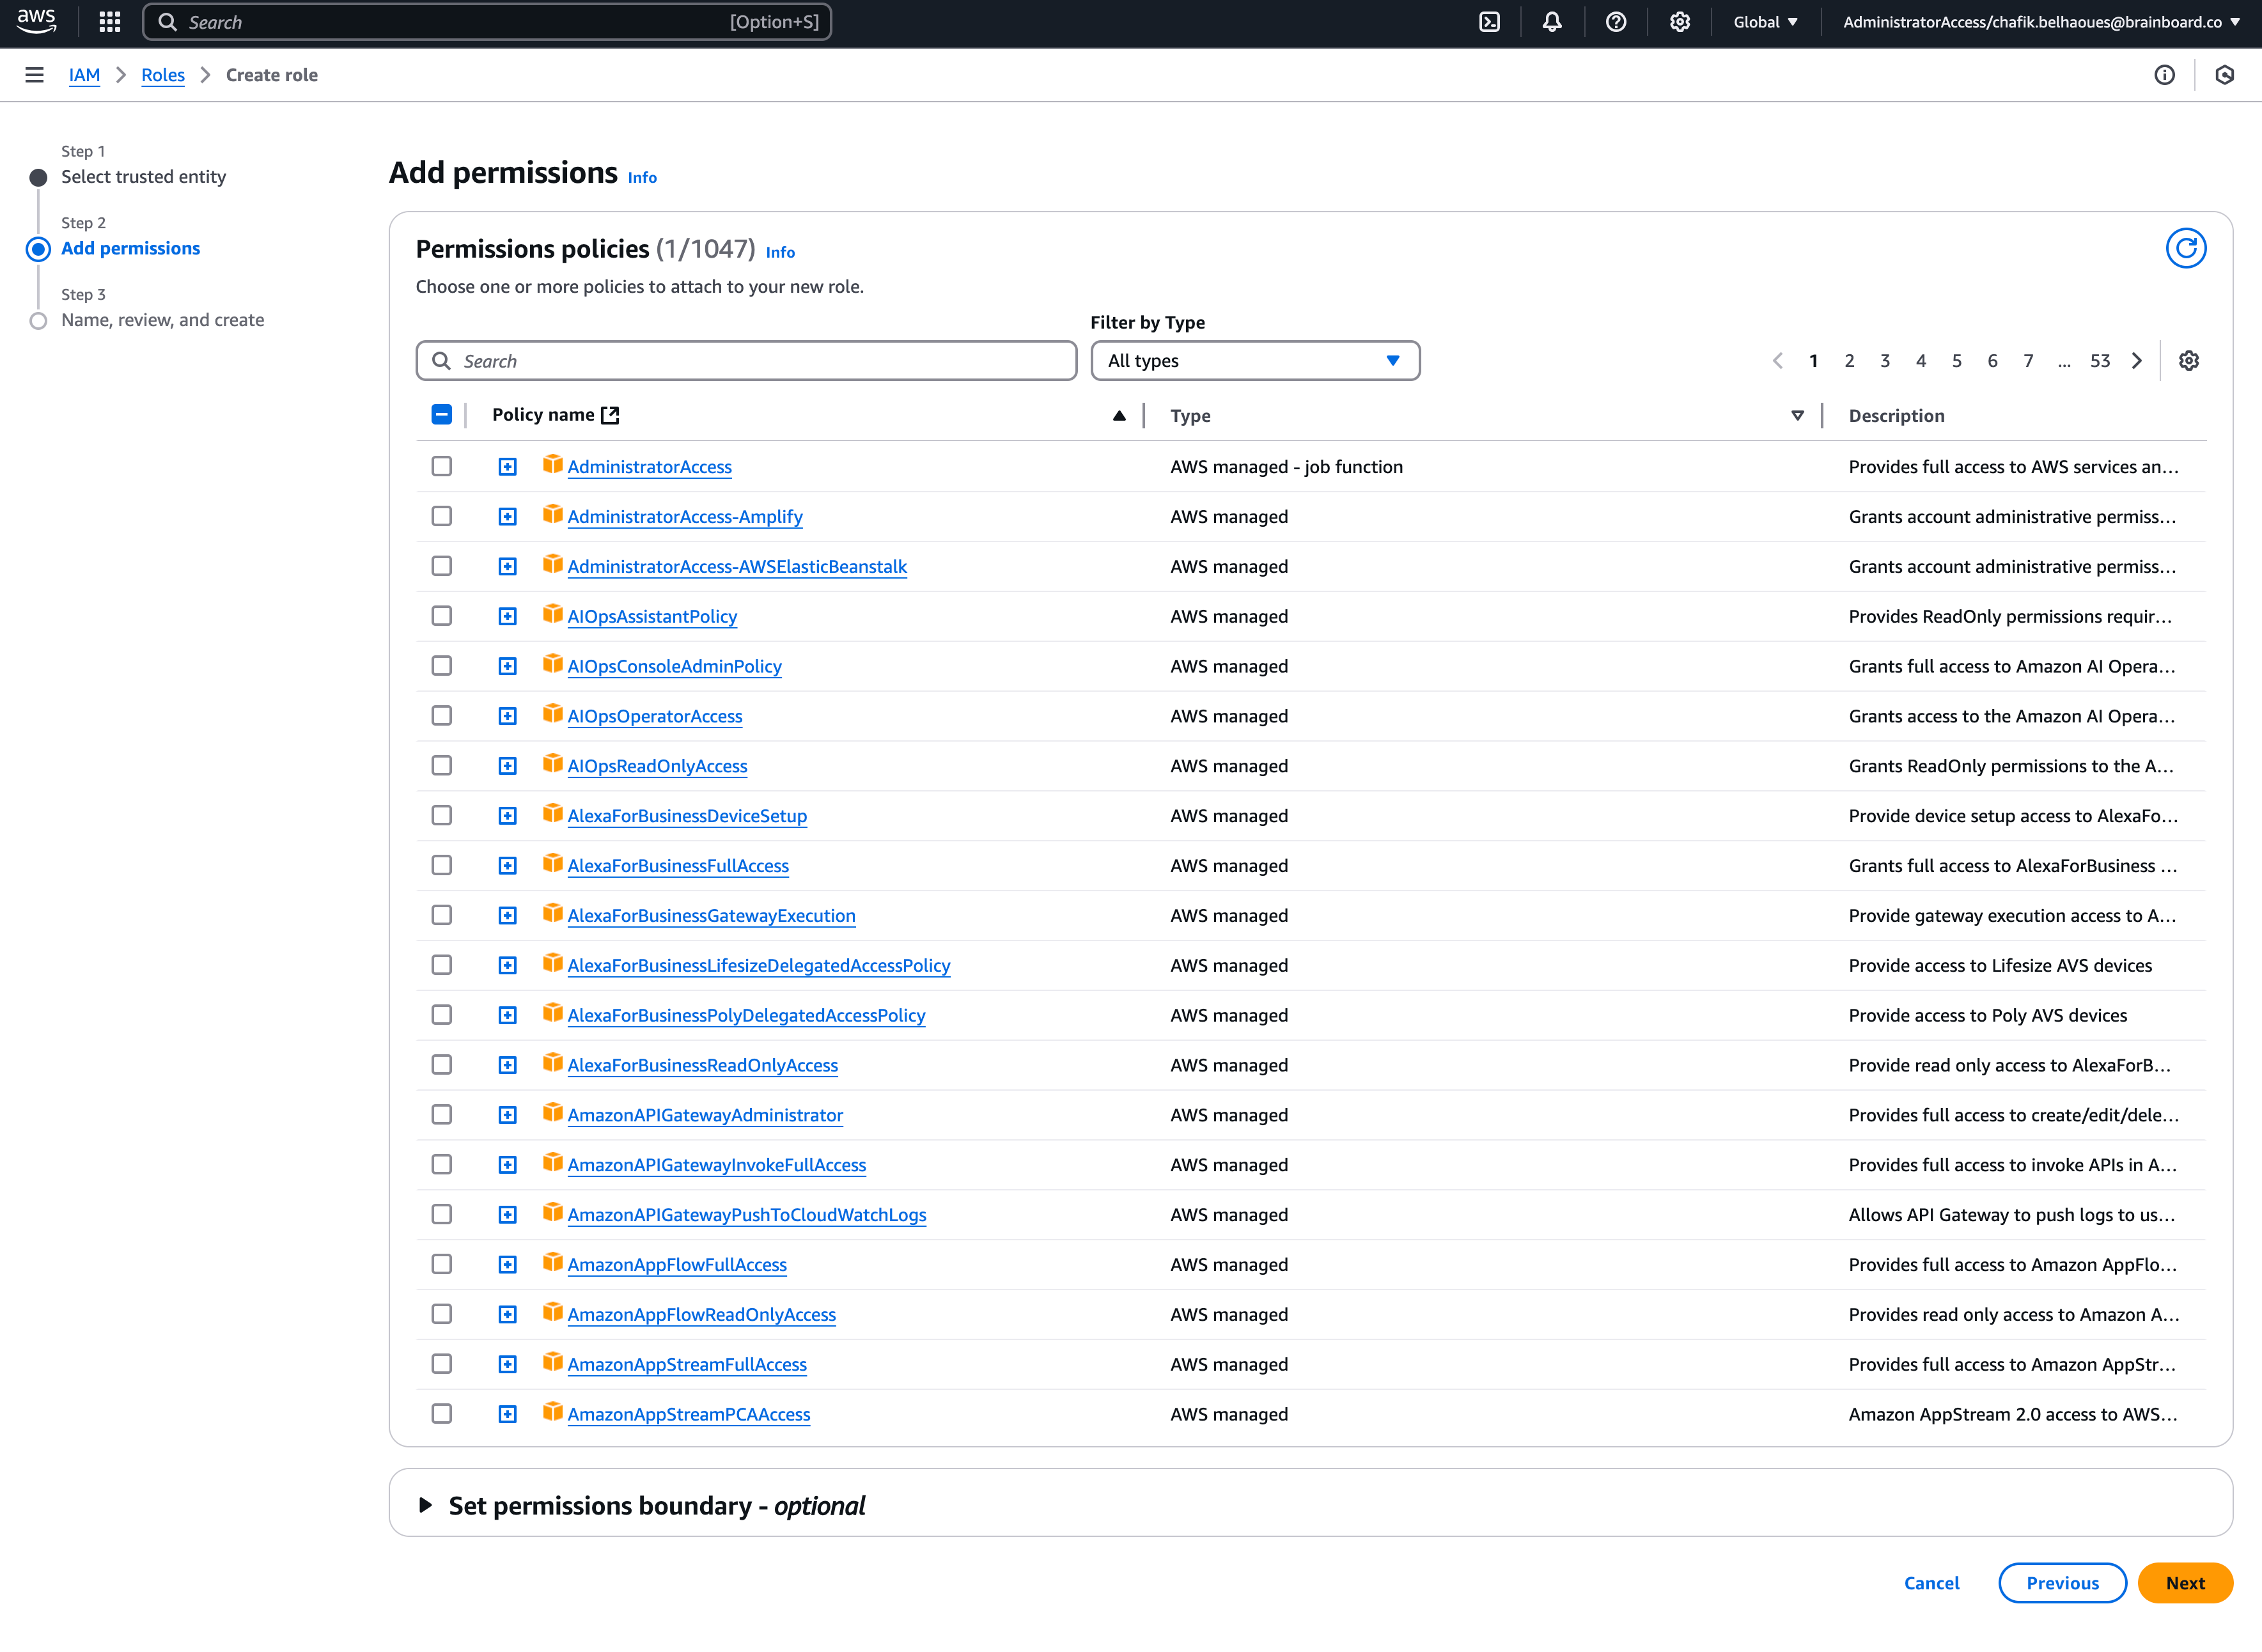Open the help question mark icon

point(1616,22)
